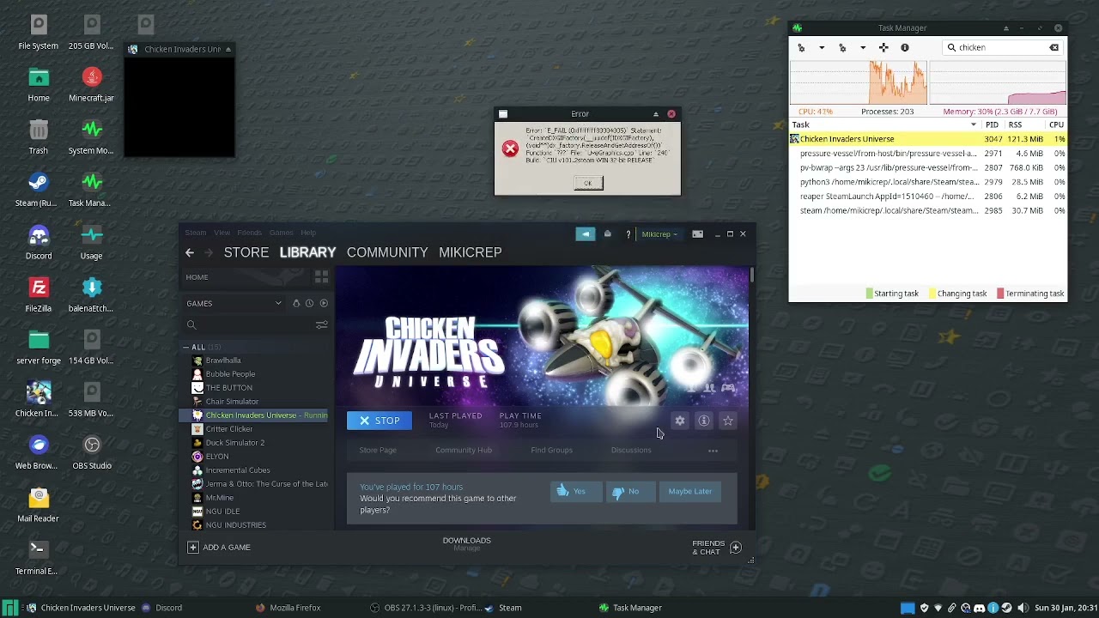The height and width of the screenshot is (618, 1099).
Task: Click Task Manager identify window crosshair icon
Action: (x=883, y=48)
